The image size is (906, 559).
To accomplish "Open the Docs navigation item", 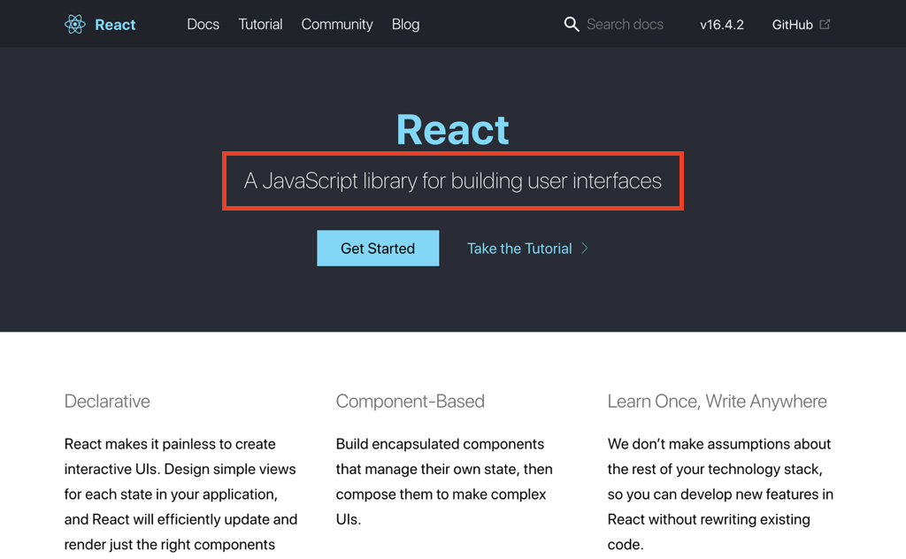I will point(203,25).
